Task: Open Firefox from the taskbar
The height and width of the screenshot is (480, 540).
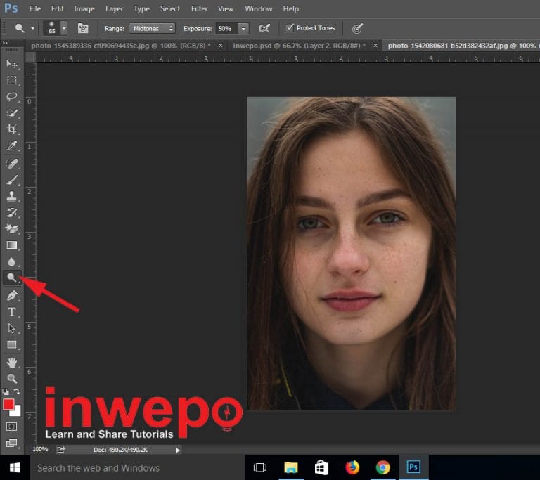Action: (352, 467)
